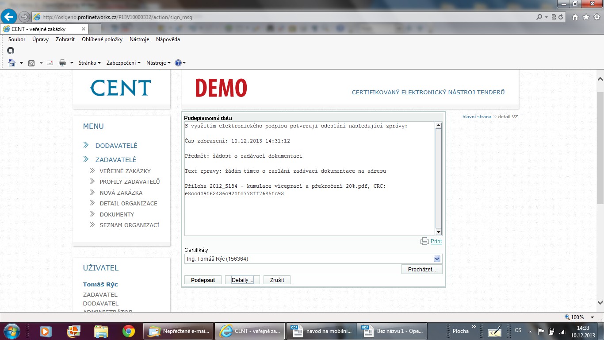The height and width of the screenshot is (340, 604).
Task: Open the Zabezpečení command bar dropdown
Action: [123, 63]
